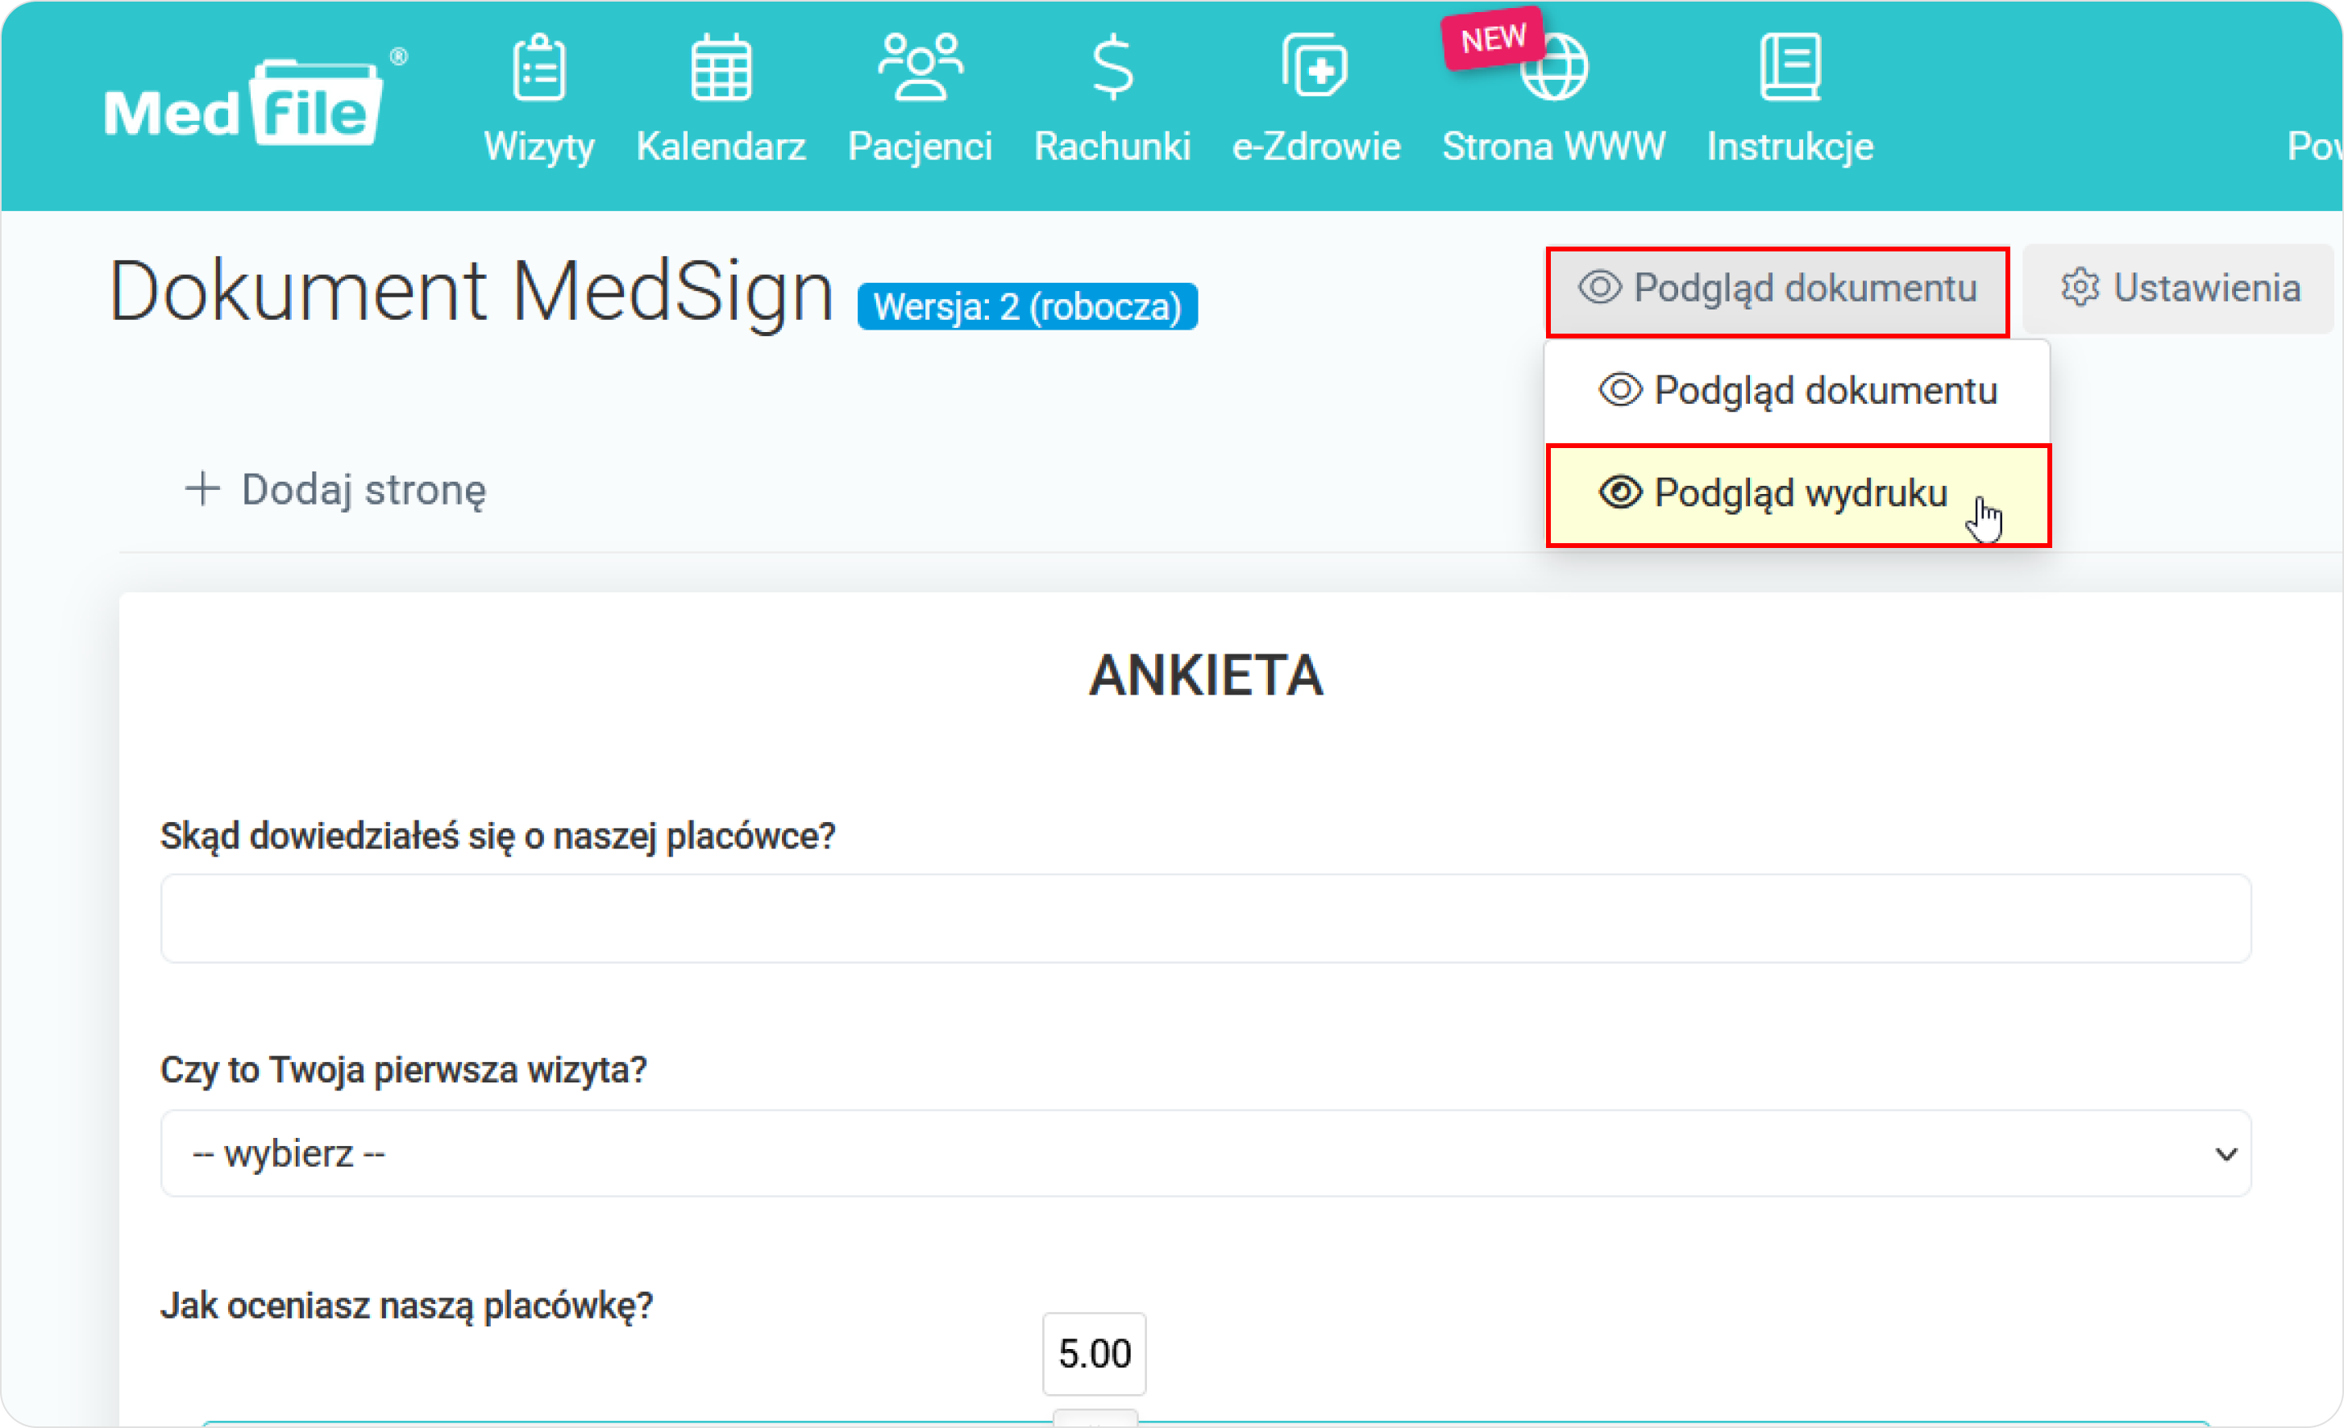The width and height of the screenshot is (2344, 1428).
Task: Click the 5.00 rating value field
Action: click(x=1093, y=1354)
